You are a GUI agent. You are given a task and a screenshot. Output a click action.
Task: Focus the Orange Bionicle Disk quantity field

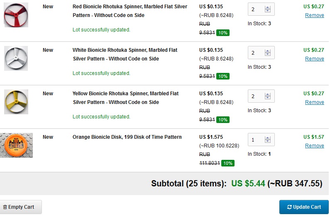tap(255, 140)
